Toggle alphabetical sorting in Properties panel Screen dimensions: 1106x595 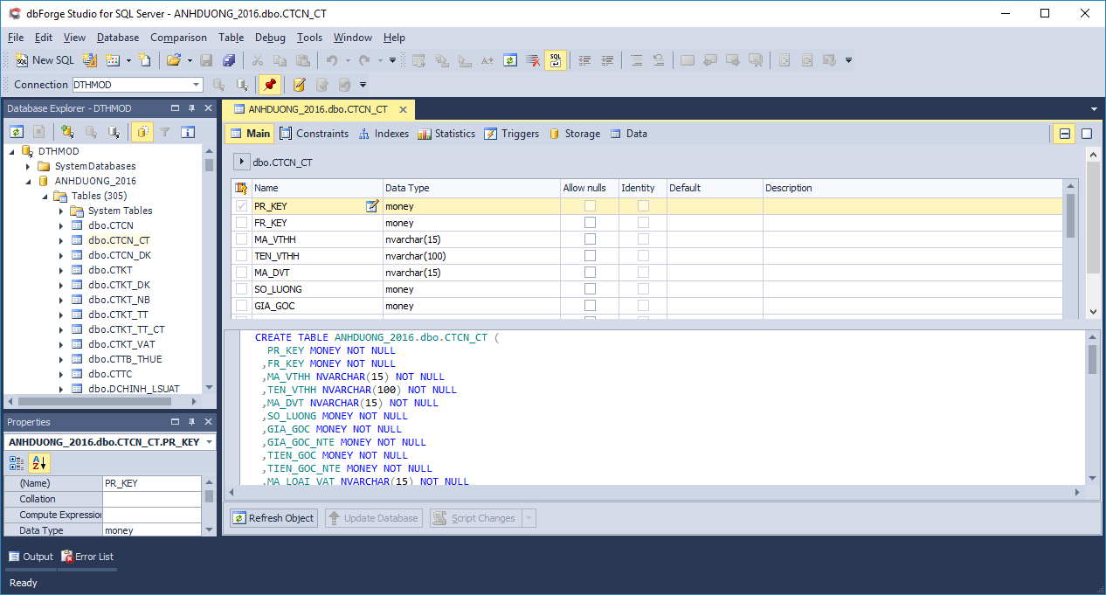pos(38,462)
